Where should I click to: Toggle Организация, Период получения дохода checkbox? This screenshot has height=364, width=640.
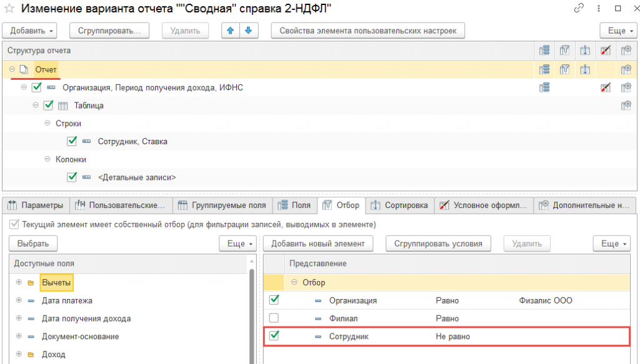(37, 87)
